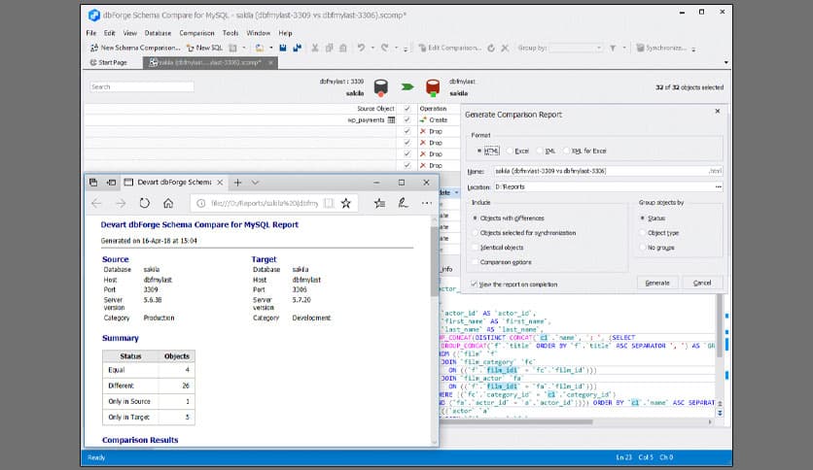Click the Add notes pen icon in browser
813x470 pixels.
[403, 203]
